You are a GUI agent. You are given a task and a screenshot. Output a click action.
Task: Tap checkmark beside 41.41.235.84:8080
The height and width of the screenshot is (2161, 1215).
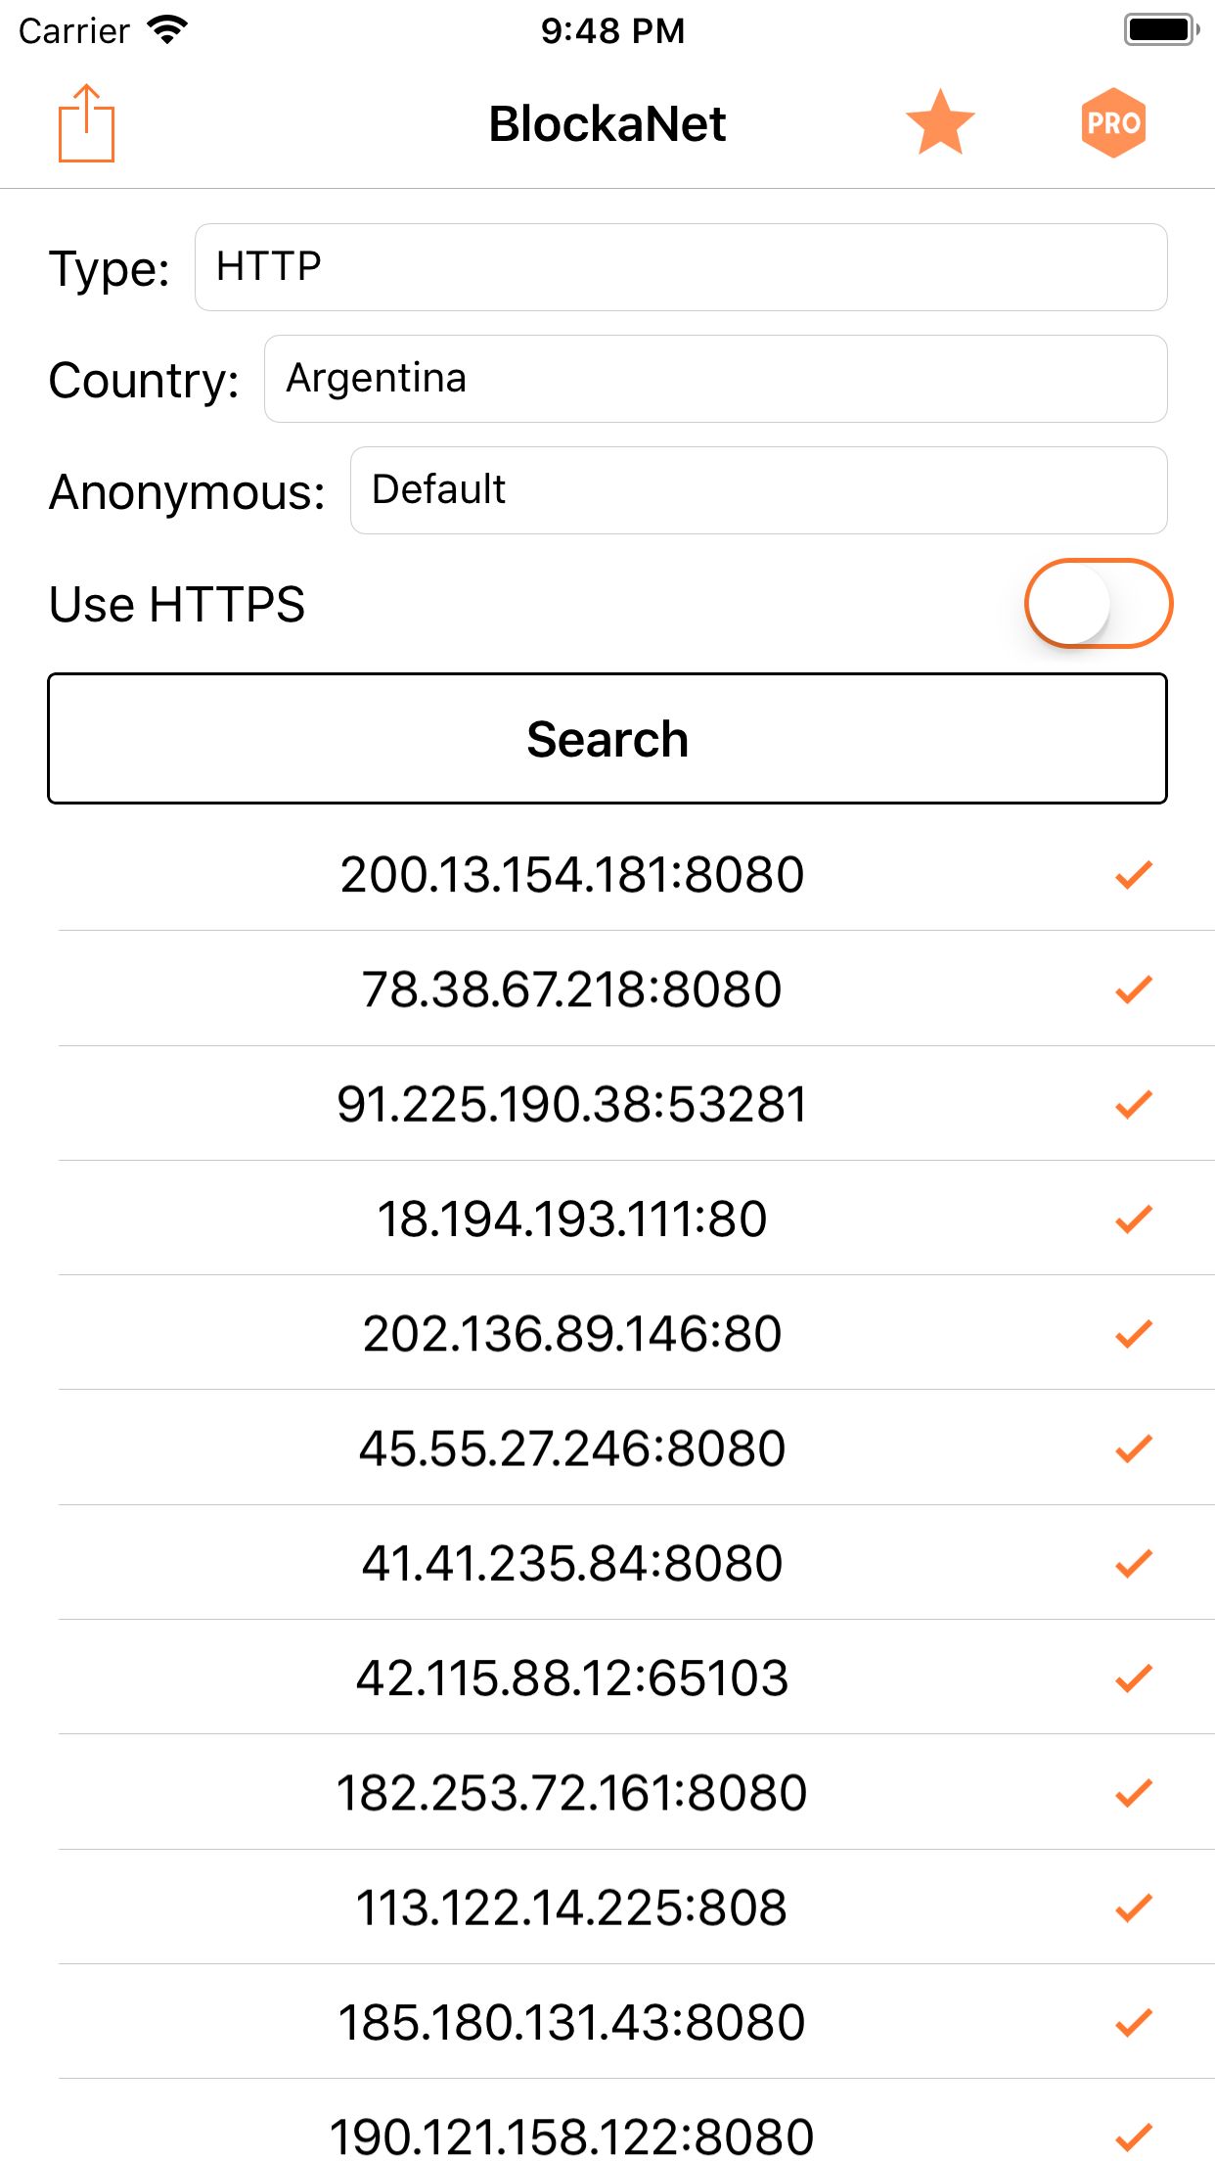(1134, 1563)
